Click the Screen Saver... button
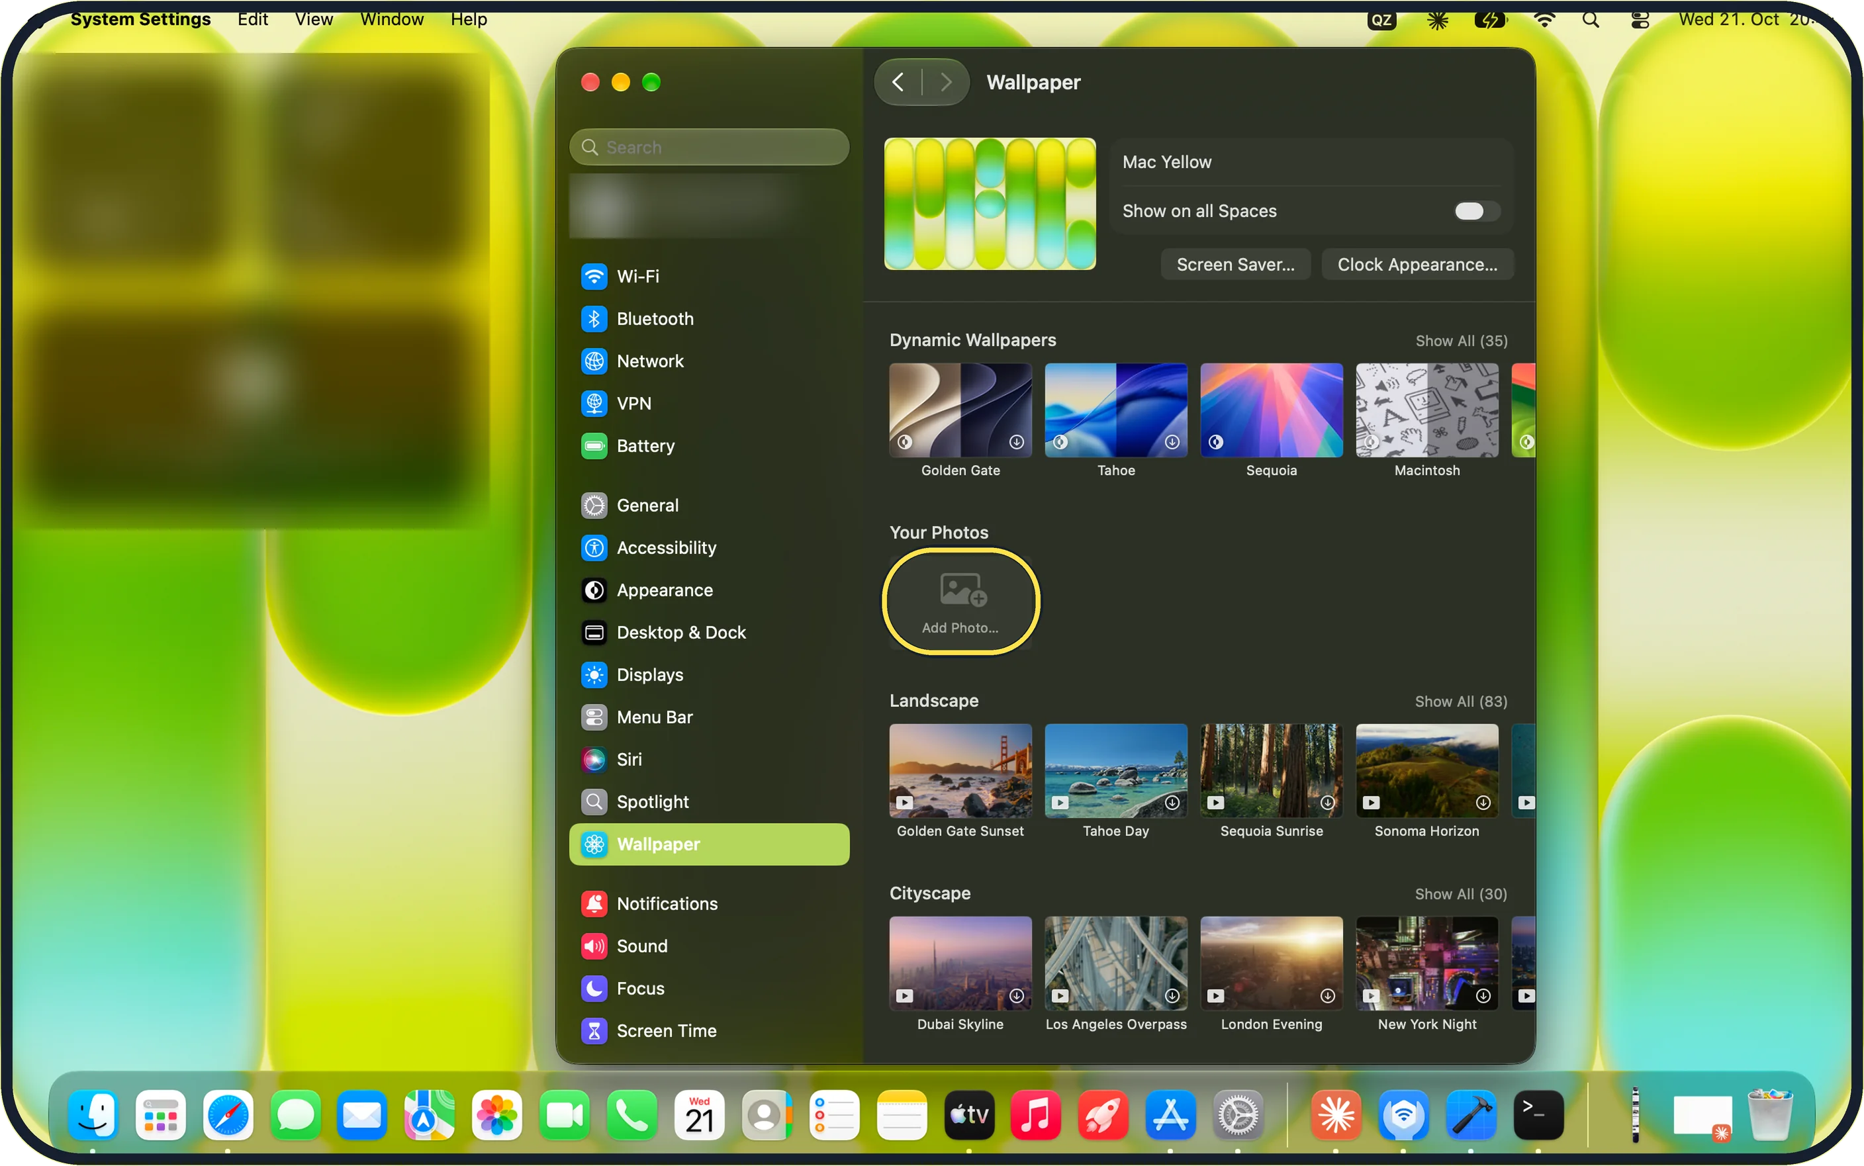The image size is (1864, 1166). pyautogui.click(x=1235, y=265)
